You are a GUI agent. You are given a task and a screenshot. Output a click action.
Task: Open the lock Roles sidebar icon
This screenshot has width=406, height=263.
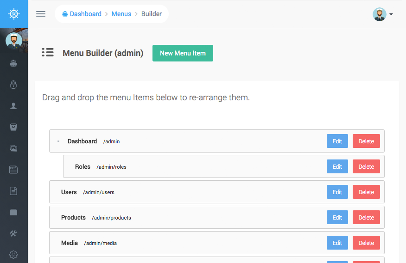[x=13, y=85]
